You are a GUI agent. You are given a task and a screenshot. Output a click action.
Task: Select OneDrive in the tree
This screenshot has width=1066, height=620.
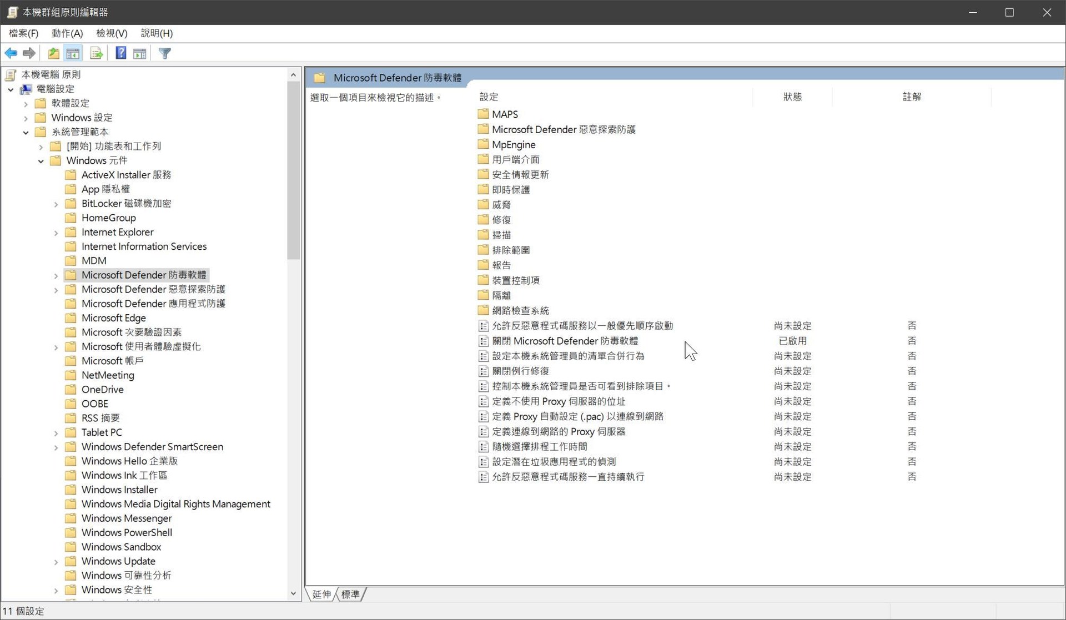[102, 390]
